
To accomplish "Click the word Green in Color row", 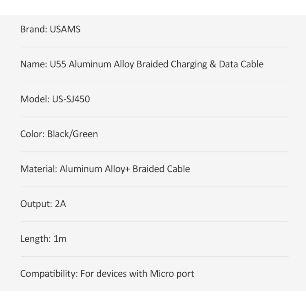I will [85, 134].
